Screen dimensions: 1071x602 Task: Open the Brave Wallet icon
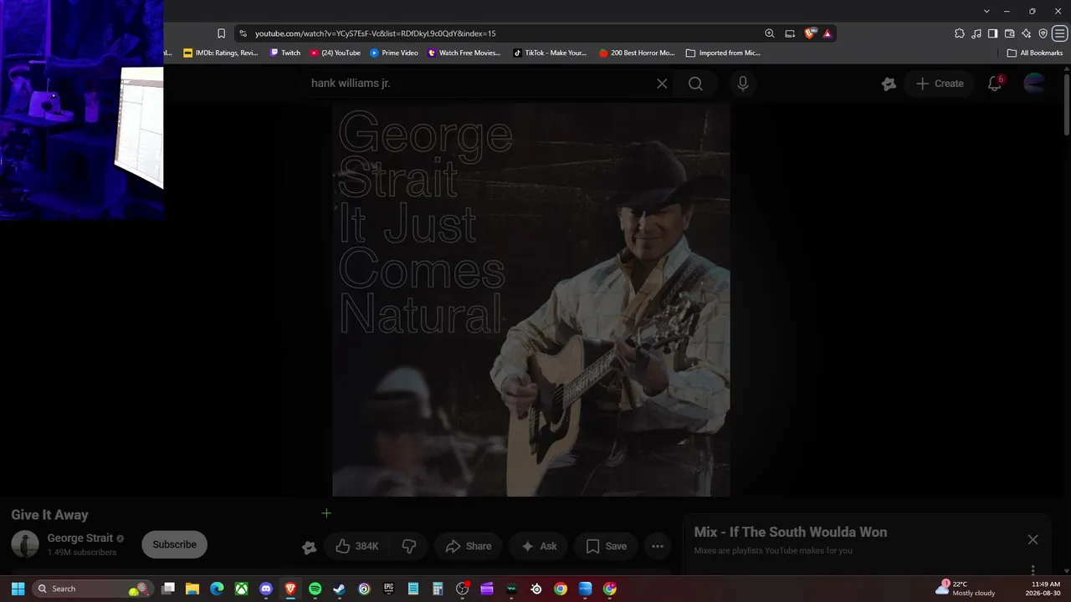pos(1009,33)
